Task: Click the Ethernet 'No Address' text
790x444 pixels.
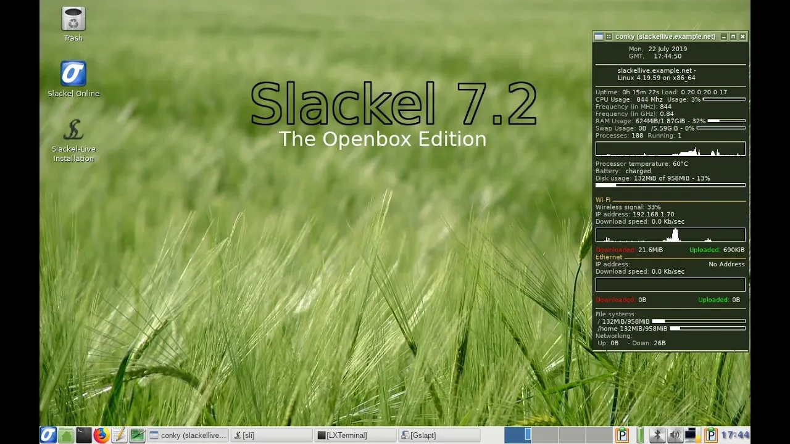Action: pos(726,264)
